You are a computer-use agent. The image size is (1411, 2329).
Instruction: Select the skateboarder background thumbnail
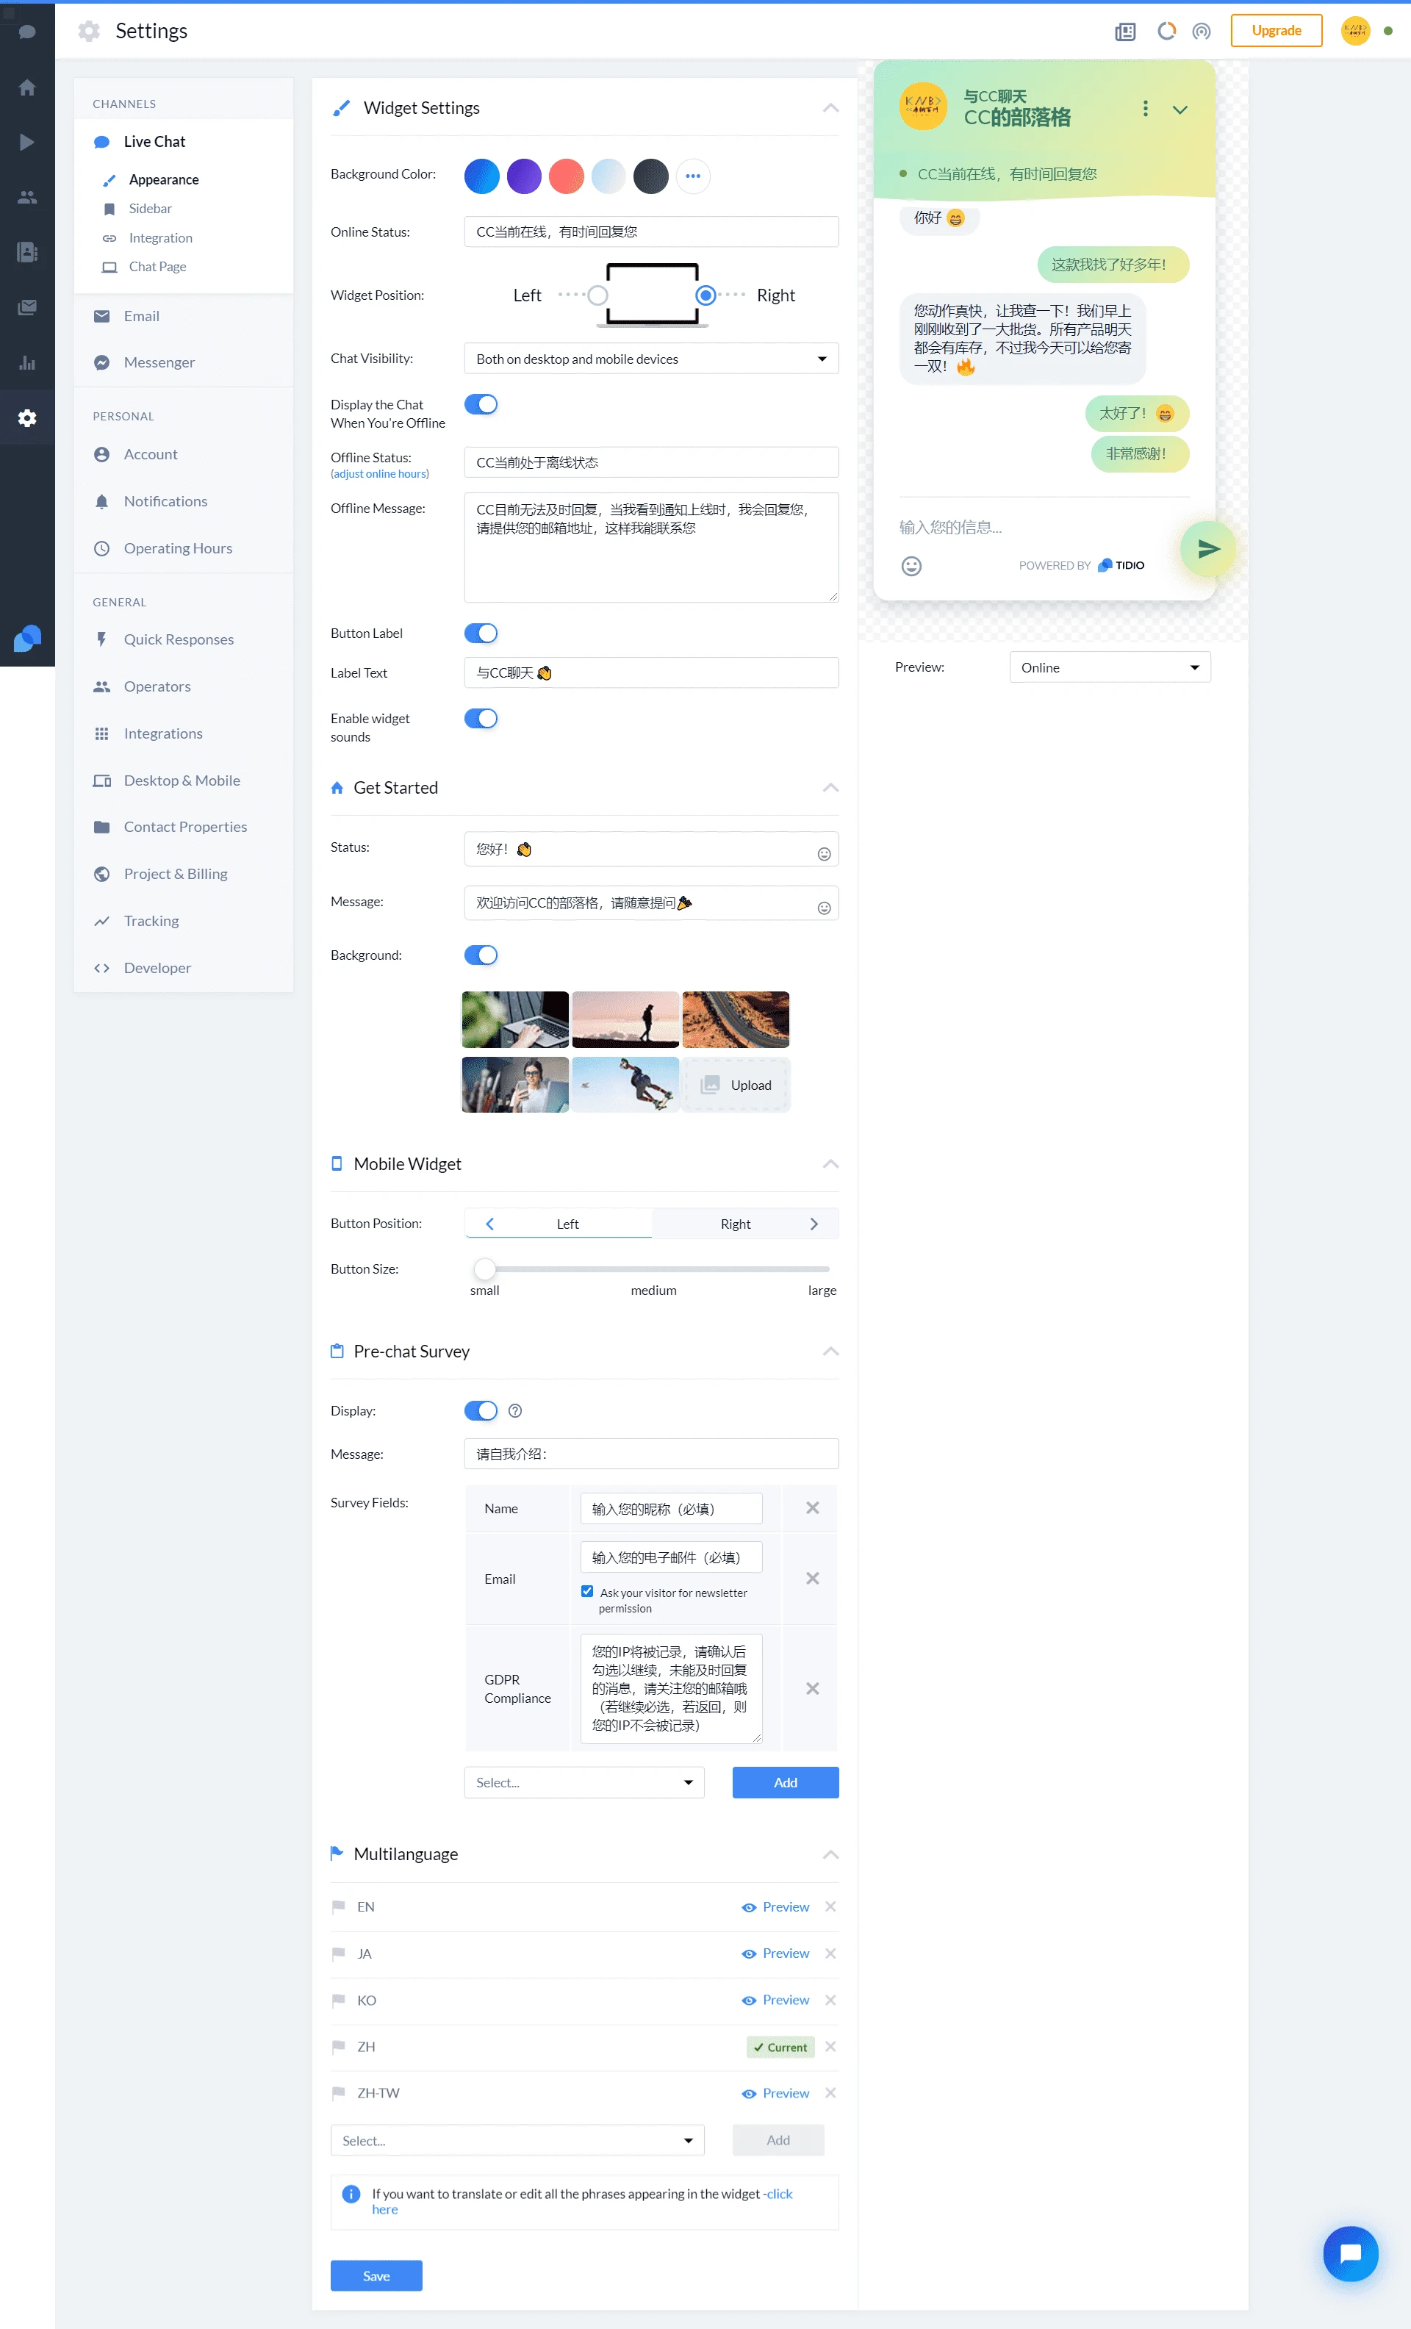(625, 1085)
